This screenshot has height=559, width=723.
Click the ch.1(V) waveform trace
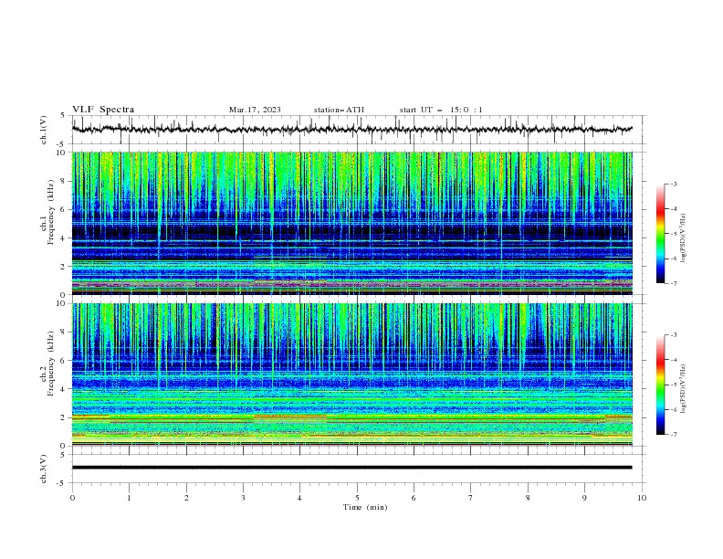tap(352, 129)
